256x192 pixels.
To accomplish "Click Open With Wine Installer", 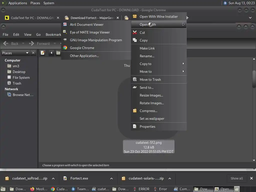I will pos(159,16).
